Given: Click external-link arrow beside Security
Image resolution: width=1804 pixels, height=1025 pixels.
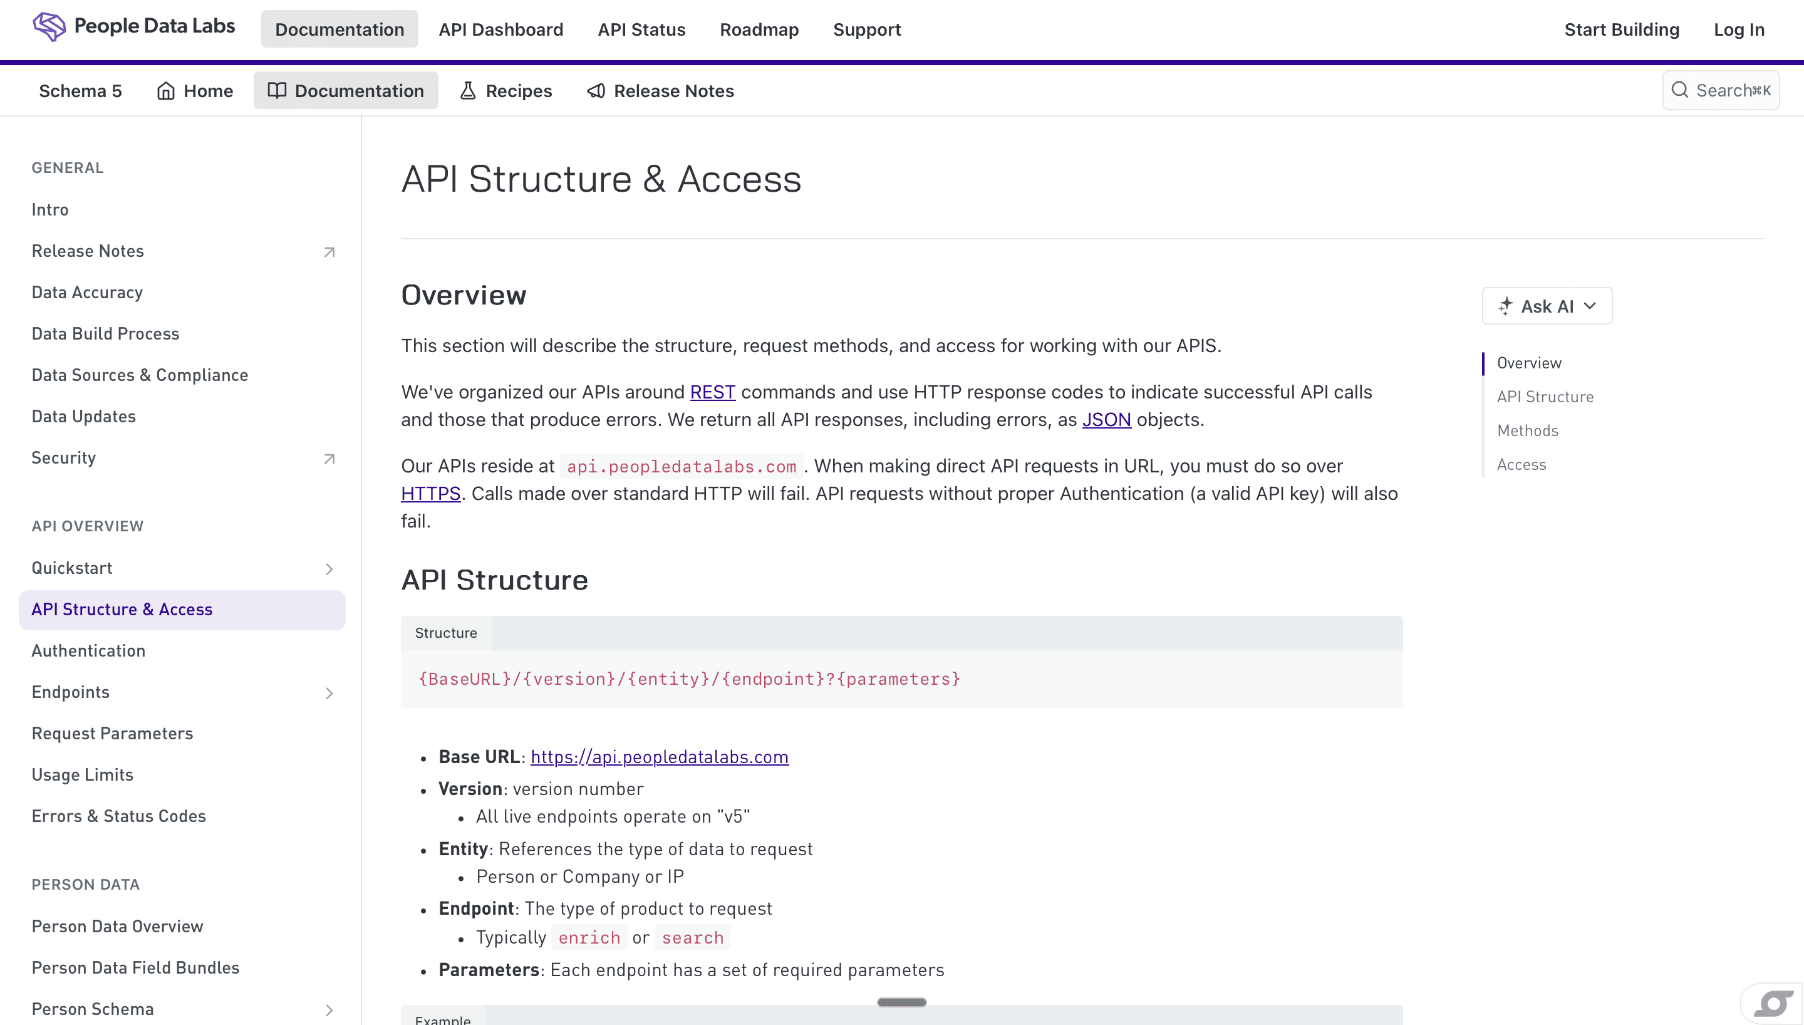Looking at the screenshot, I should click(x=329, y=459).
